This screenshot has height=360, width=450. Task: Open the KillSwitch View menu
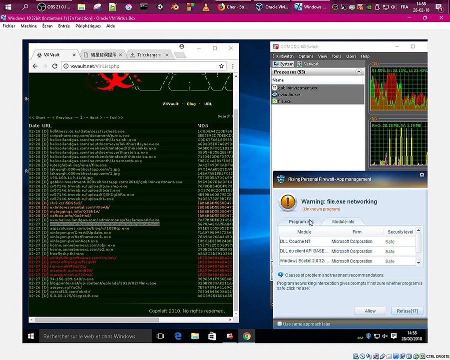click(x=322, y=56)
